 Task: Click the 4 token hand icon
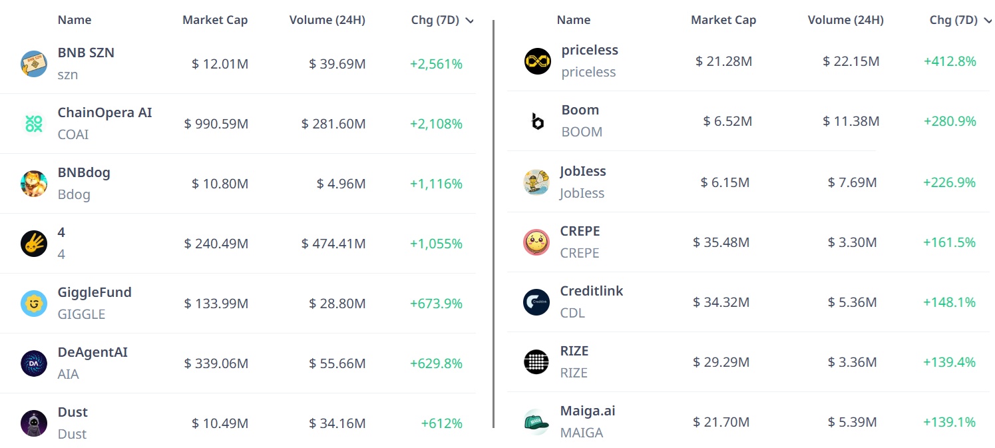[x=34, y=244]
